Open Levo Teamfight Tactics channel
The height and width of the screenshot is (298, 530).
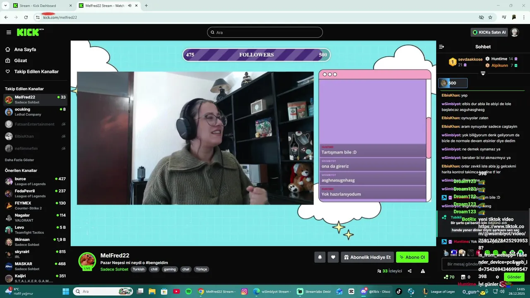[x=35, y=230]
